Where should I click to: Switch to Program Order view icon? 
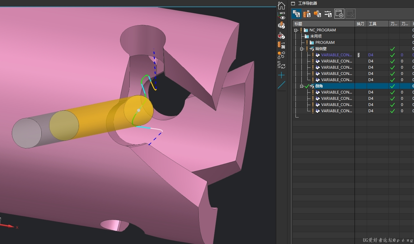[x=296, y=14]
